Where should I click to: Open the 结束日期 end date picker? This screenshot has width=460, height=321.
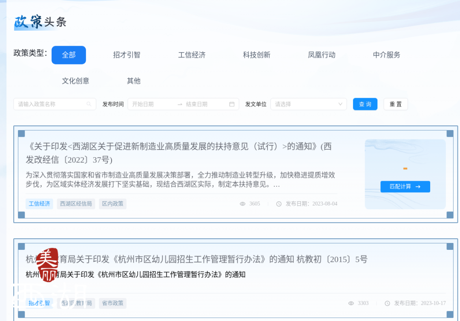tap(204, 104)
